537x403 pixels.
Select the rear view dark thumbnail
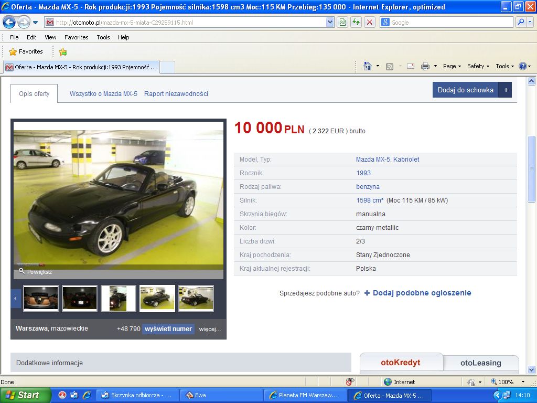tap(80, 299)
